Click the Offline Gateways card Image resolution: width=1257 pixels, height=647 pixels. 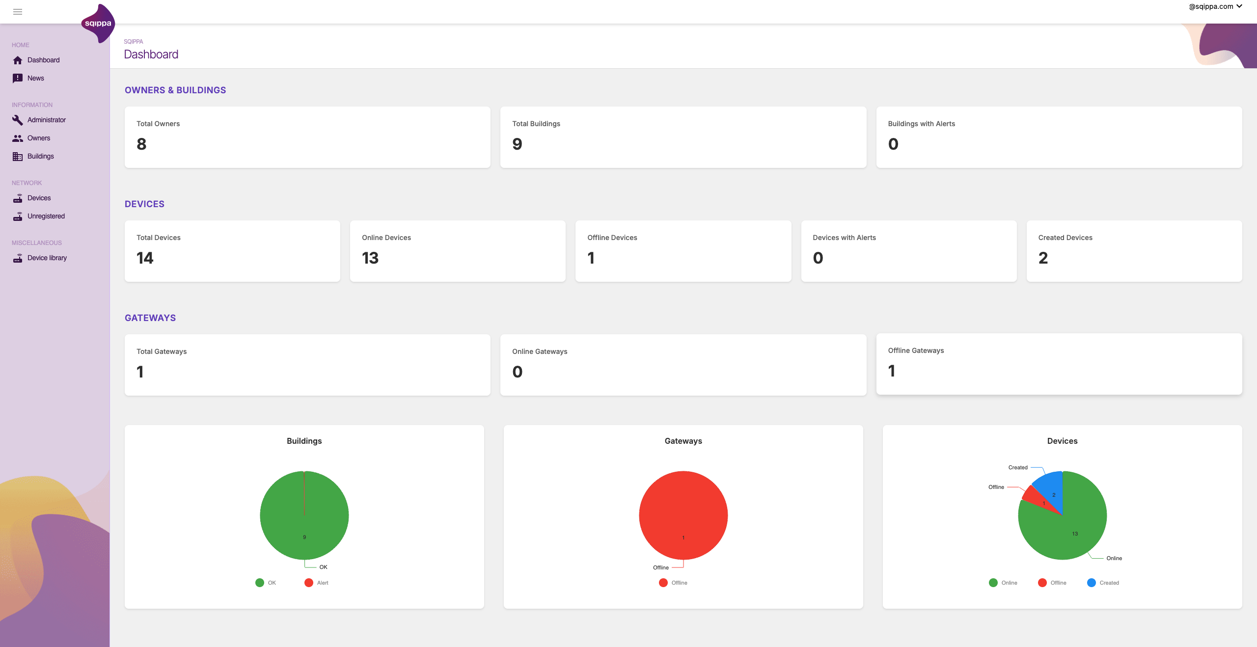1059,364
